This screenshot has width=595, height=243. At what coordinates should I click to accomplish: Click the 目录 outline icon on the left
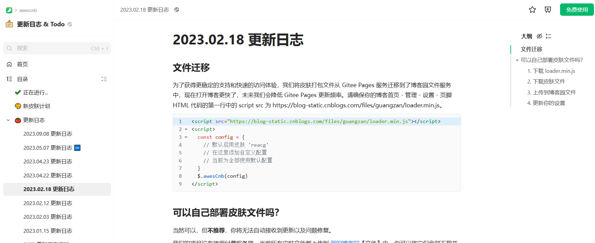tap(9, 79)
